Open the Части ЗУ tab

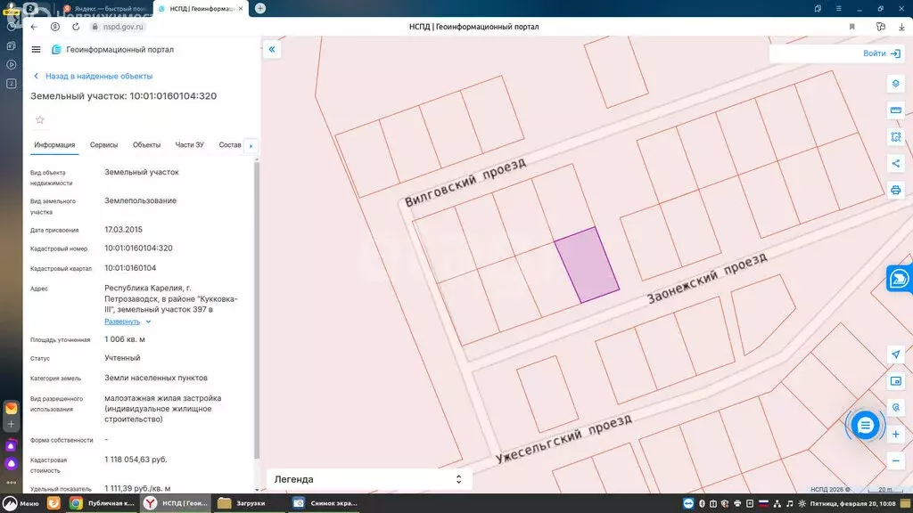(189, 145)
